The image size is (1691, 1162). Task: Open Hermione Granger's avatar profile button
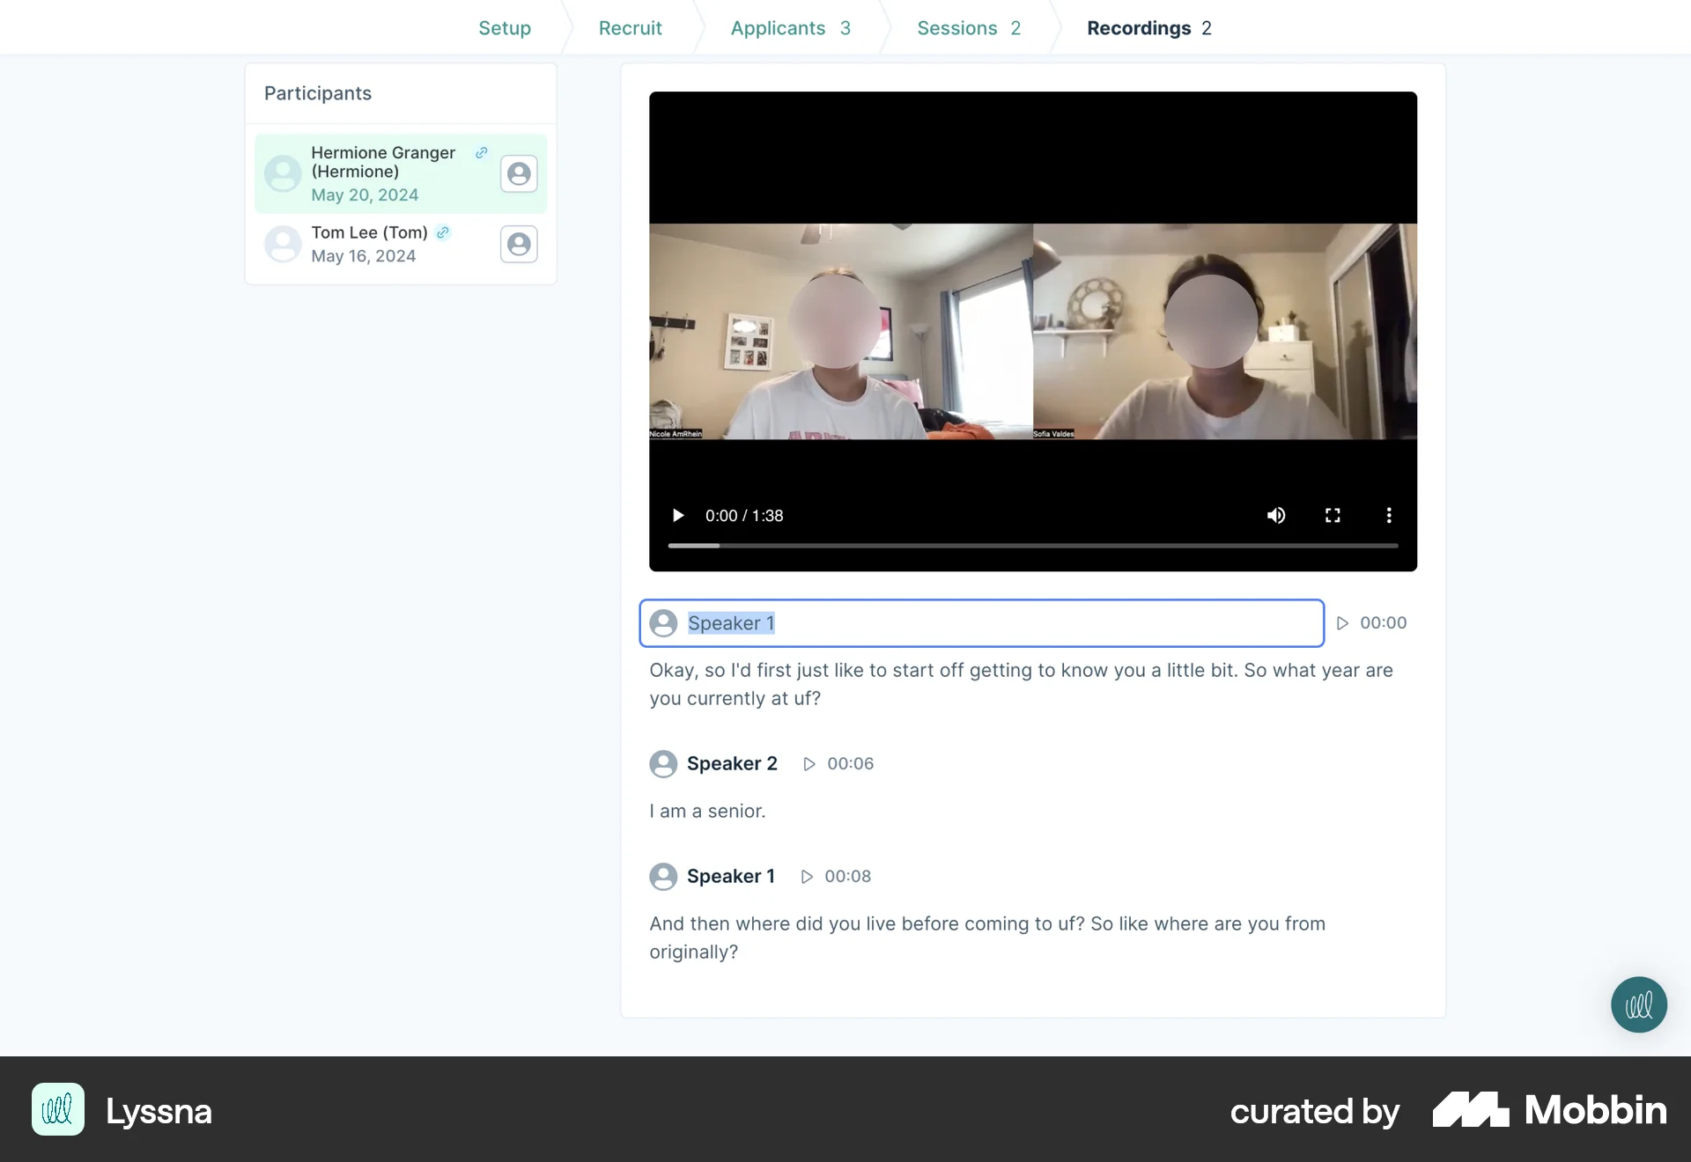[x=519, y=173]
